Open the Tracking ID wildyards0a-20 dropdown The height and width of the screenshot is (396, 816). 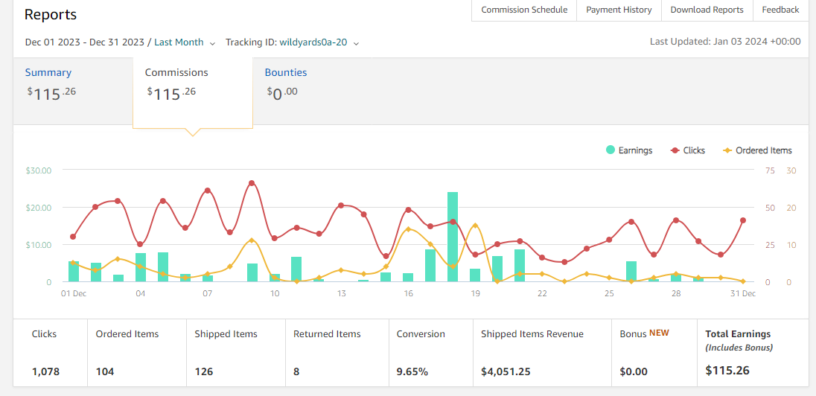[x=319, y=42]
